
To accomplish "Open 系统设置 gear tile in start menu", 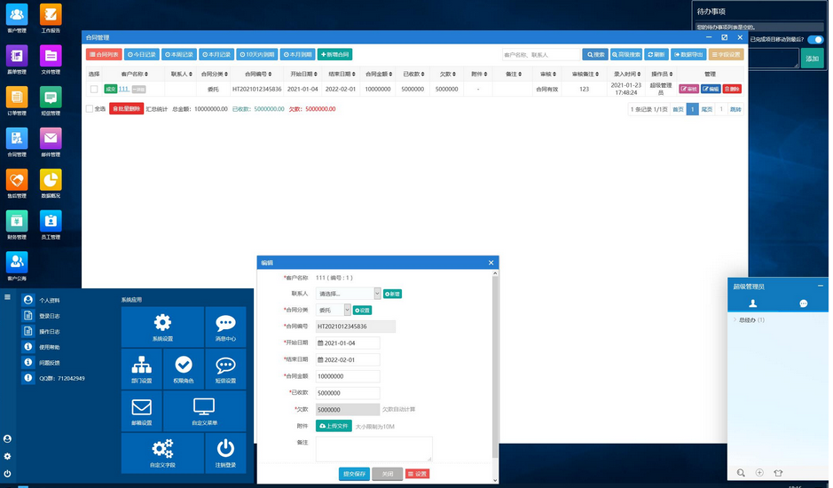I will (162, 327).
